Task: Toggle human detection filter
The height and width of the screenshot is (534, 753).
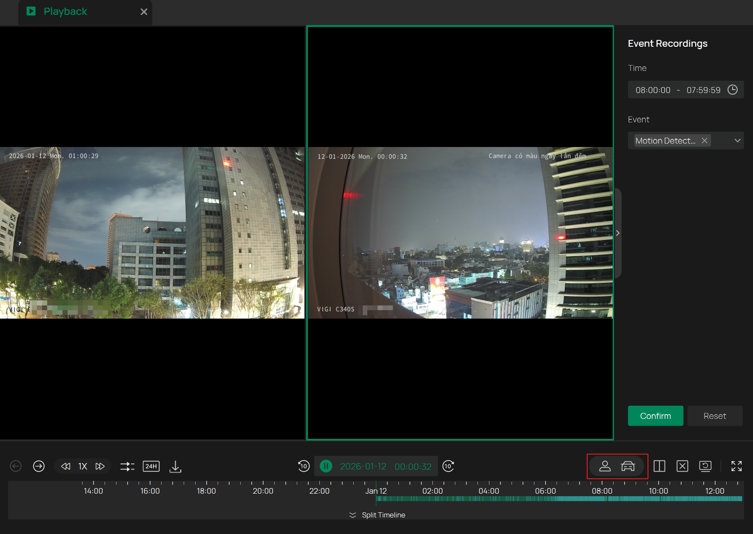Action: (x=605, y=466)
